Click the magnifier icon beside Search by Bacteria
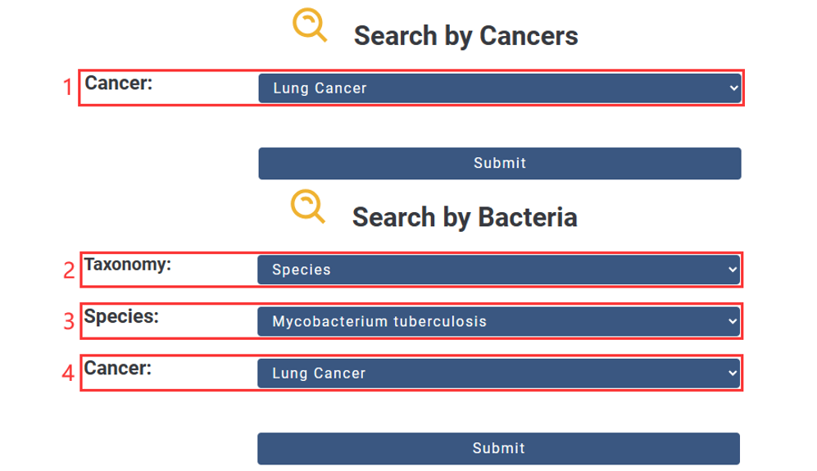Screen dimensions: 817x471 tap(308, 206)
